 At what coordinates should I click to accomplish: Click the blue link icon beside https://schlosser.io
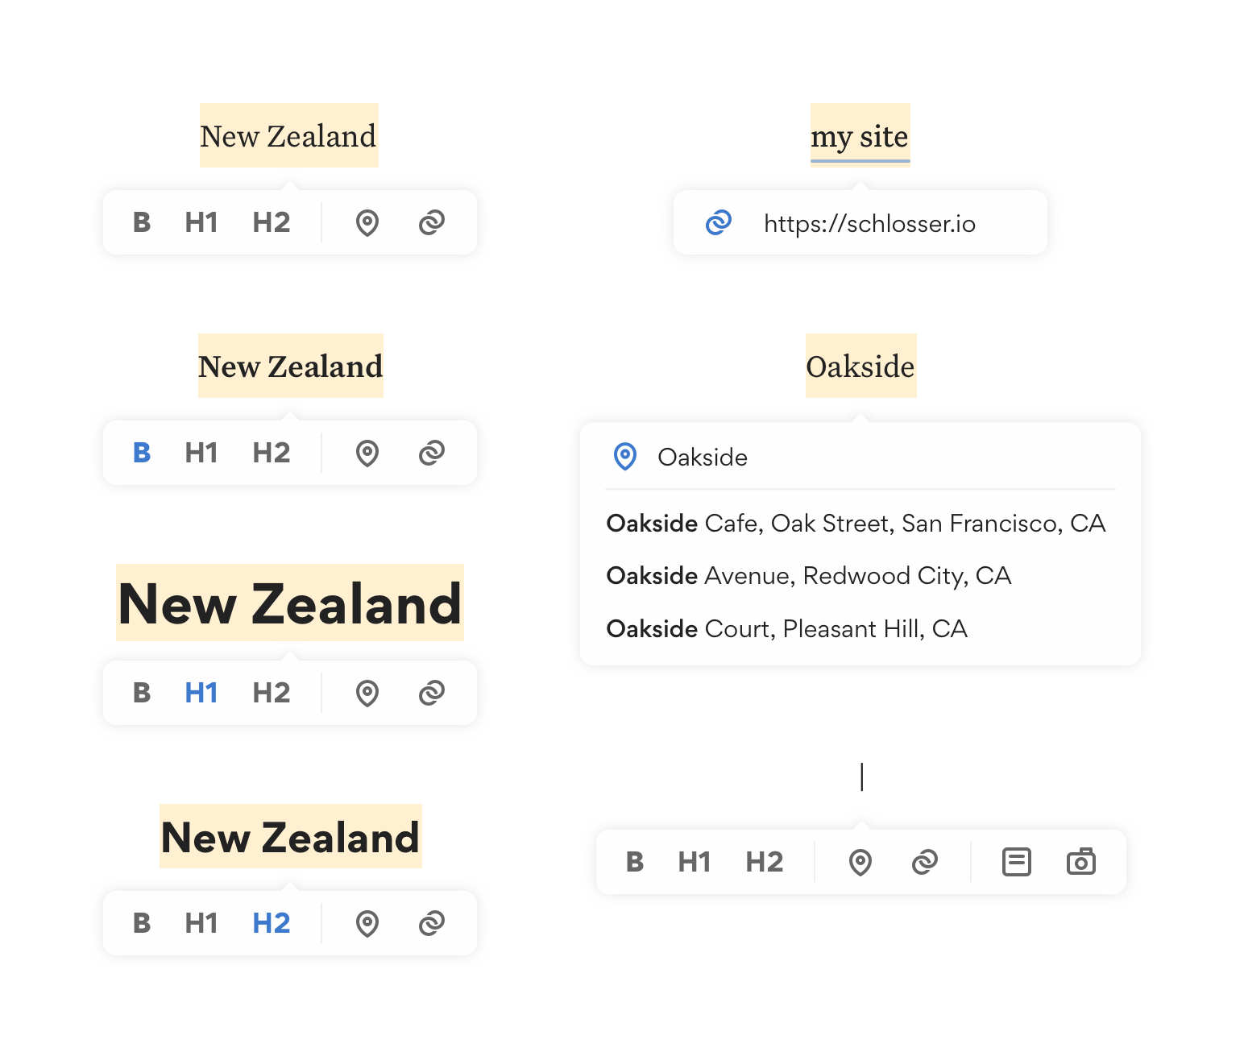718,222
